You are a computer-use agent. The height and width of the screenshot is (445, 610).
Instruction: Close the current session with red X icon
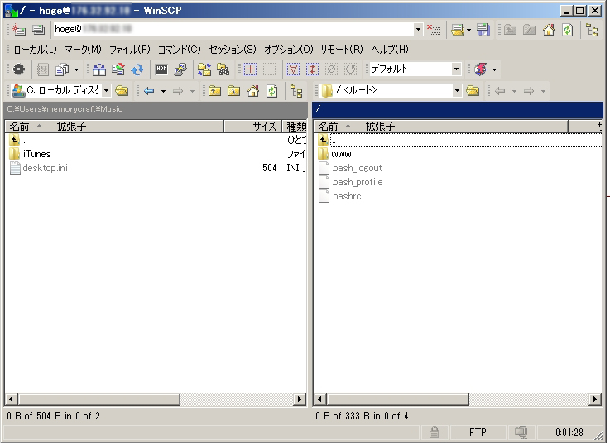click(434, 30)
